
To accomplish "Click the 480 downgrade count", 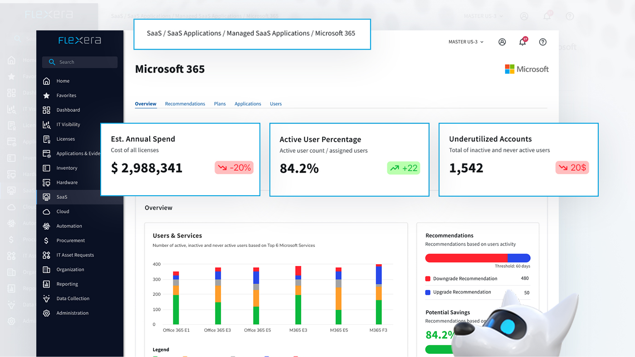I will (525, 278).
